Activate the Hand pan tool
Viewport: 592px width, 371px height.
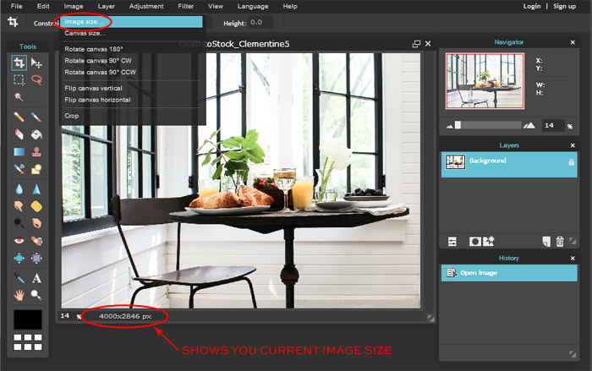[x=19, y=295]
